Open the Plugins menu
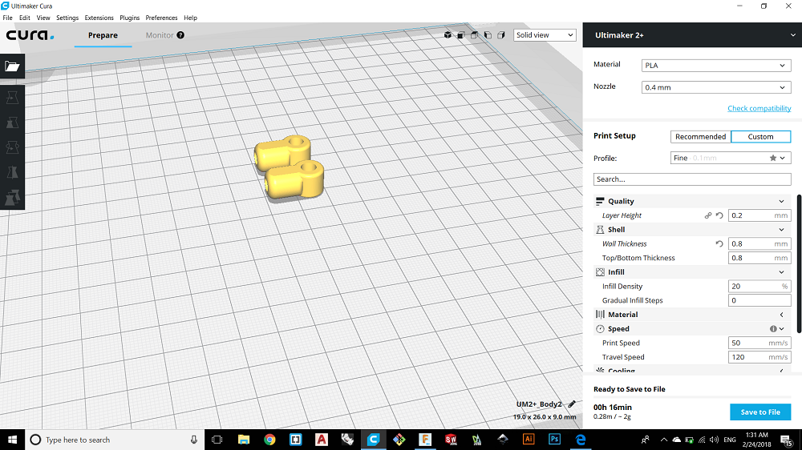 (129, 18)
